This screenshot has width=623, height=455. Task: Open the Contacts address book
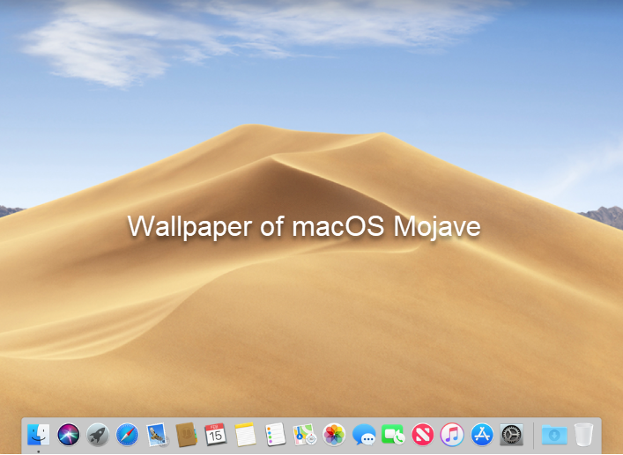click(186, 434)
